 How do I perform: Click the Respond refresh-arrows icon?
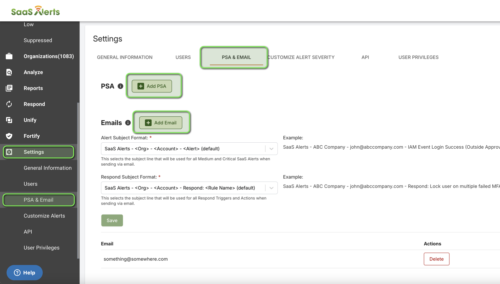9,104
